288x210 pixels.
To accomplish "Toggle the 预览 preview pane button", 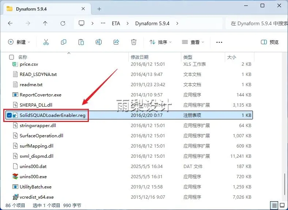I will pos(270,42).
